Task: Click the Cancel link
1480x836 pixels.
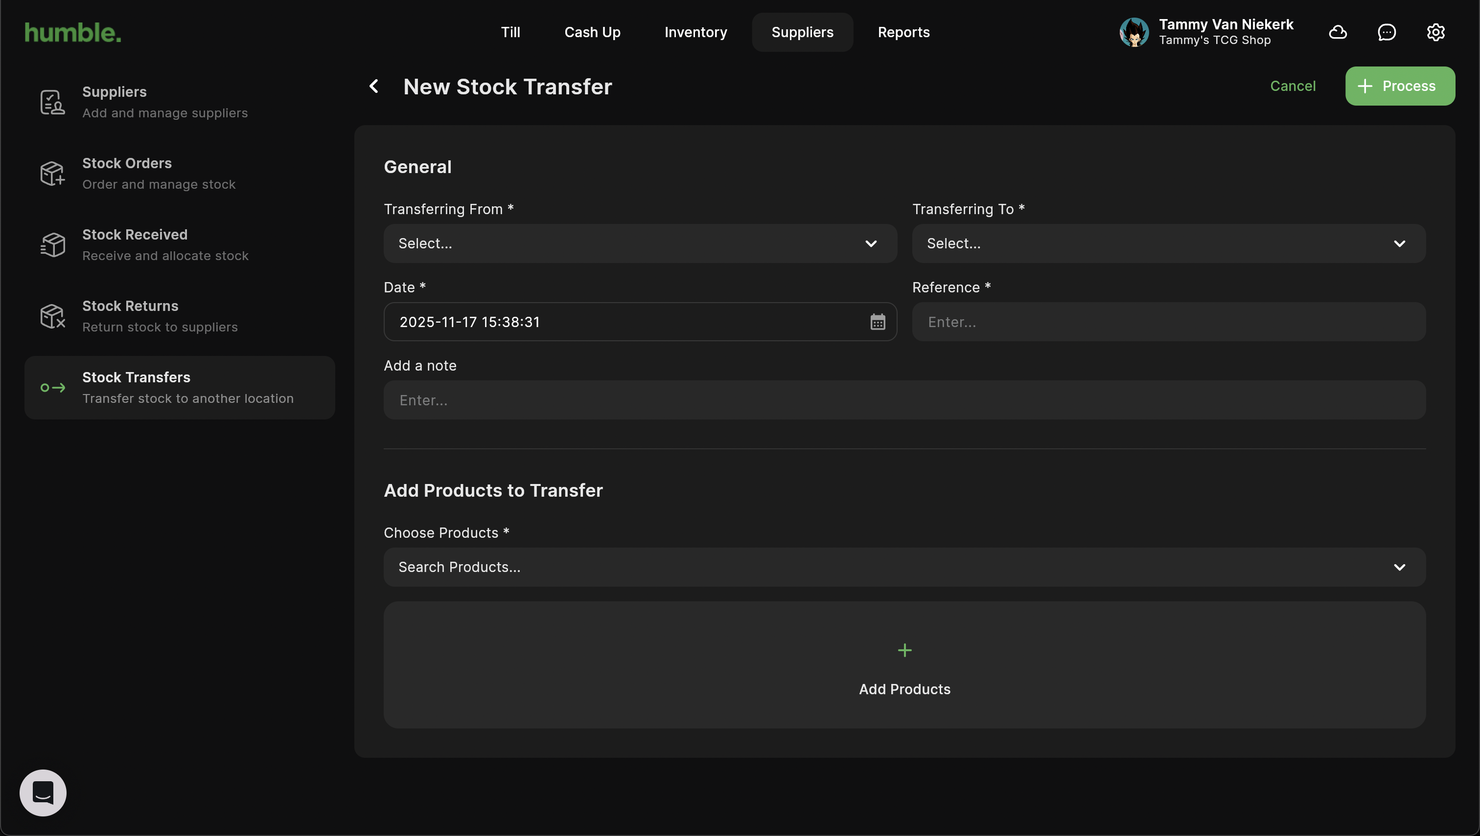Action: [1292, 86]
